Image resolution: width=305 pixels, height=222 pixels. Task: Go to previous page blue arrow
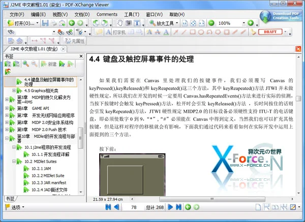point(116,207)
